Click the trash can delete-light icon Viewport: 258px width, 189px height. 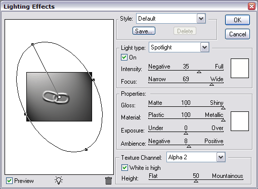tap(108, 181)
